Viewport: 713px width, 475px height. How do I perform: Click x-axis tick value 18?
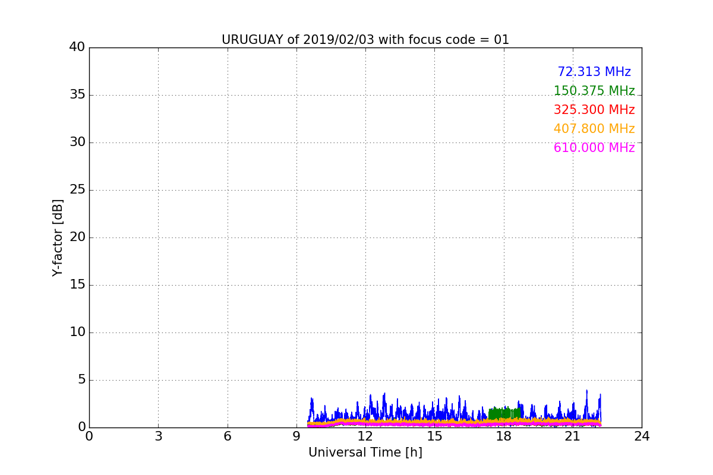(x=503, y=436)
